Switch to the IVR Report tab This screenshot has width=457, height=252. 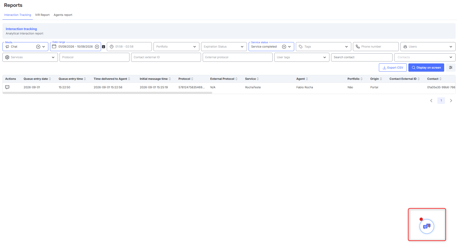click(x=42, y=15)
